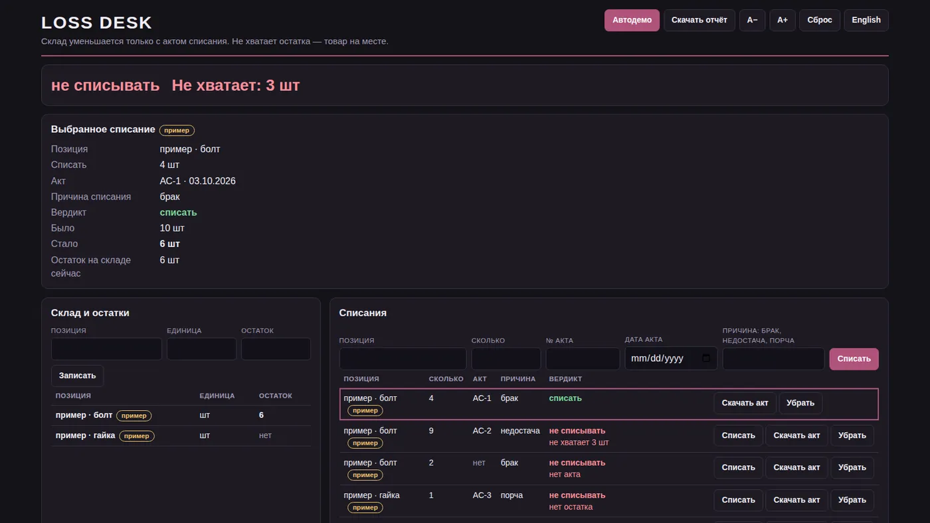The image size is (930, 523).
Task: Open the calendar picker icon in date field
Action: pyautogui.click(x=705, y=358)
